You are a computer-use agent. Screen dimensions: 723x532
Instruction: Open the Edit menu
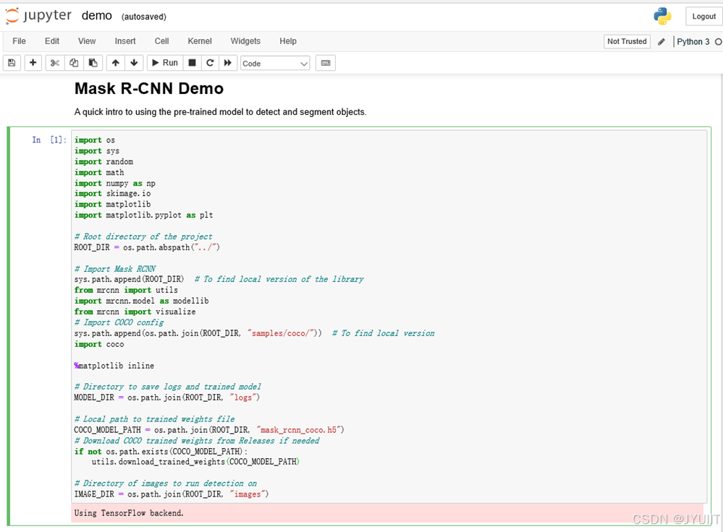(52, 41)
